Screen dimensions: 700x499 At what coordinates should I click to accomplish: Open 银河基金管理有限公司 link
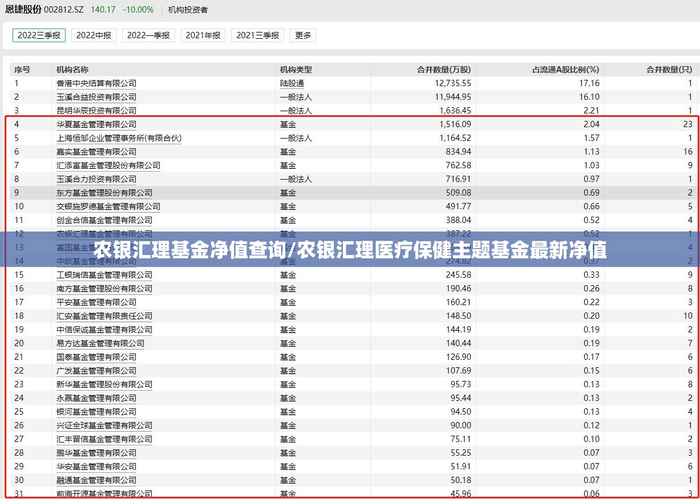(96, 412)
